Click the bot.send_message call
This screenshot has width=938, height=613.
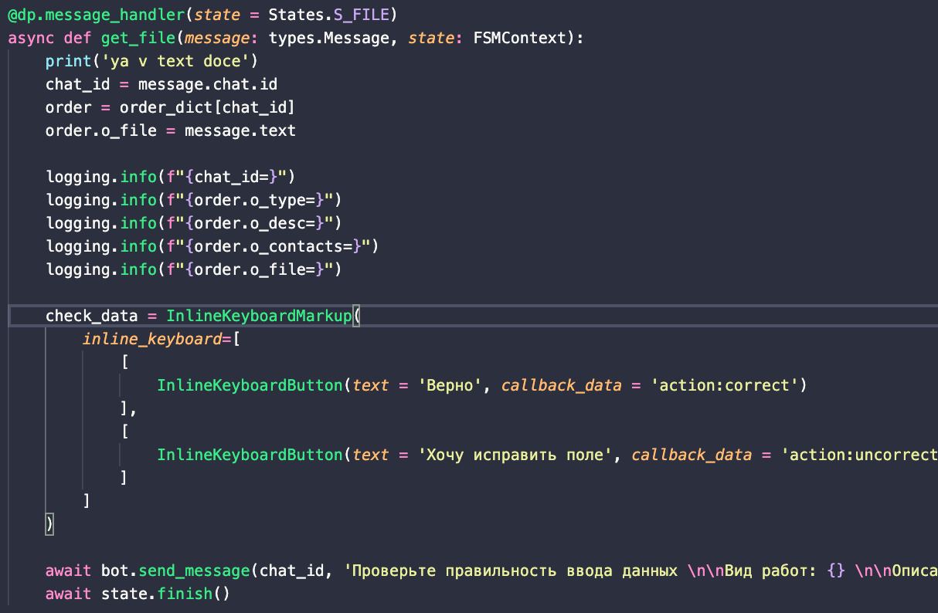point(175,571)
